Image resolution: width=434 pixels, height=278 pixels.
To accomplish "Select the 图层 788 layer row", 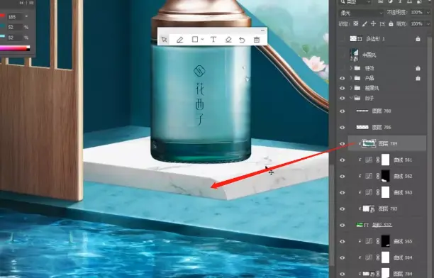I will tap(387, 111).
